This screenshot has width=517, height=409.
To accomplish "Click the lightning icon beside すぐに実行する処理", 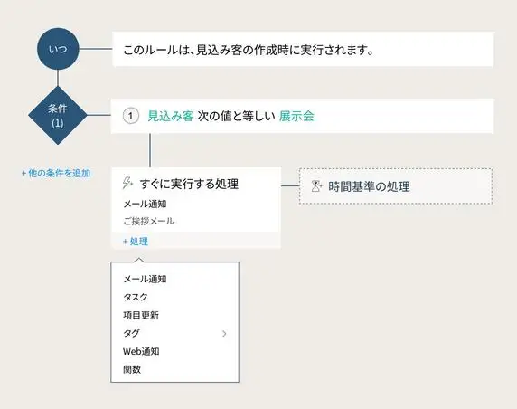I will 127,183.
